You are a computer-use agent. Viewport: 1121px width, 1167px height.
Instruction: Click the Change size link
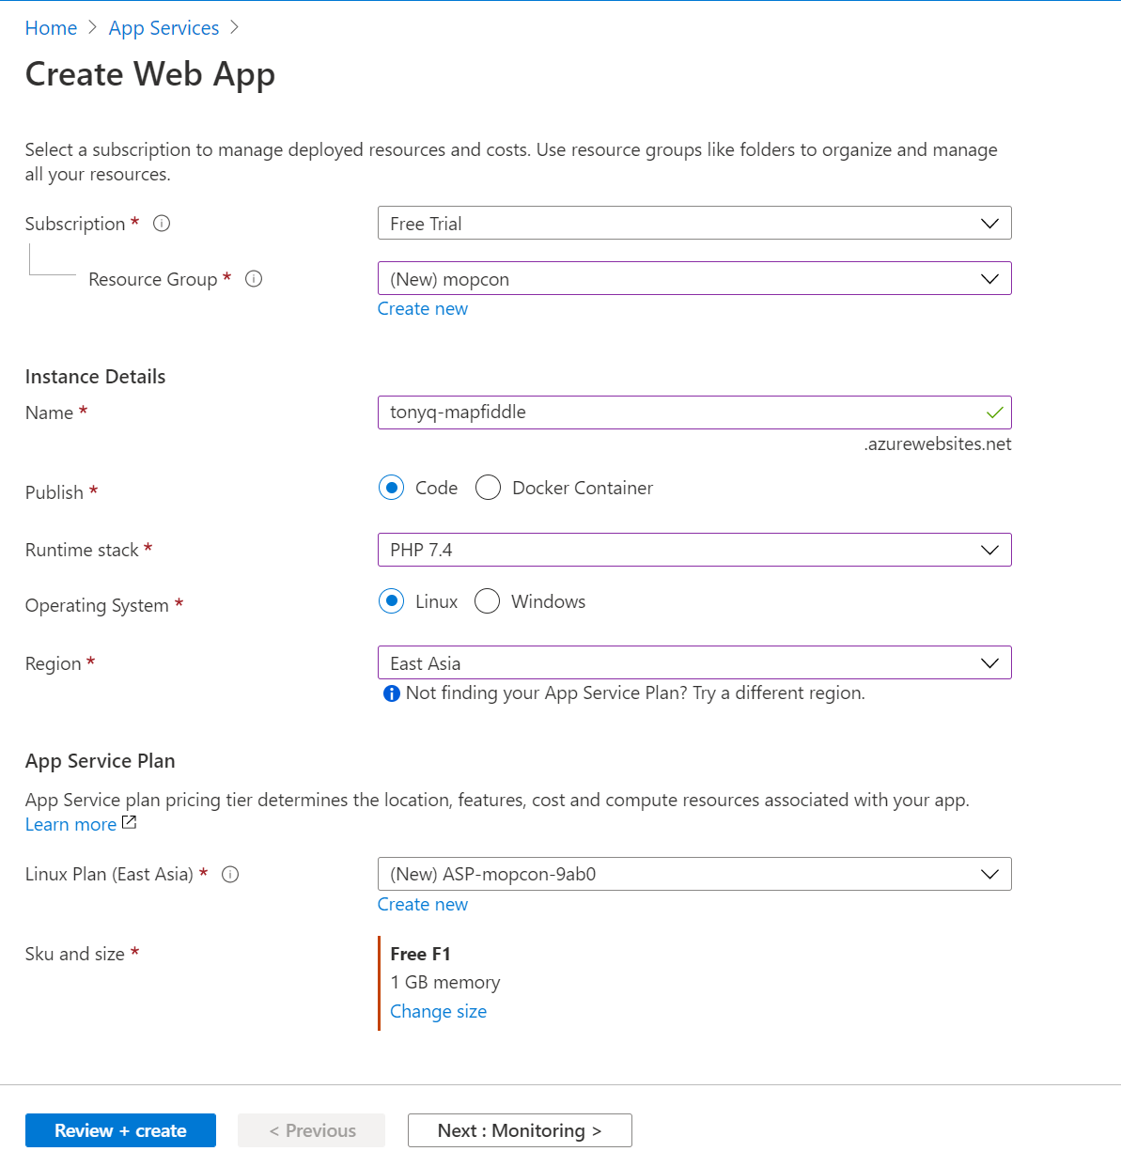coord(438,1012)
